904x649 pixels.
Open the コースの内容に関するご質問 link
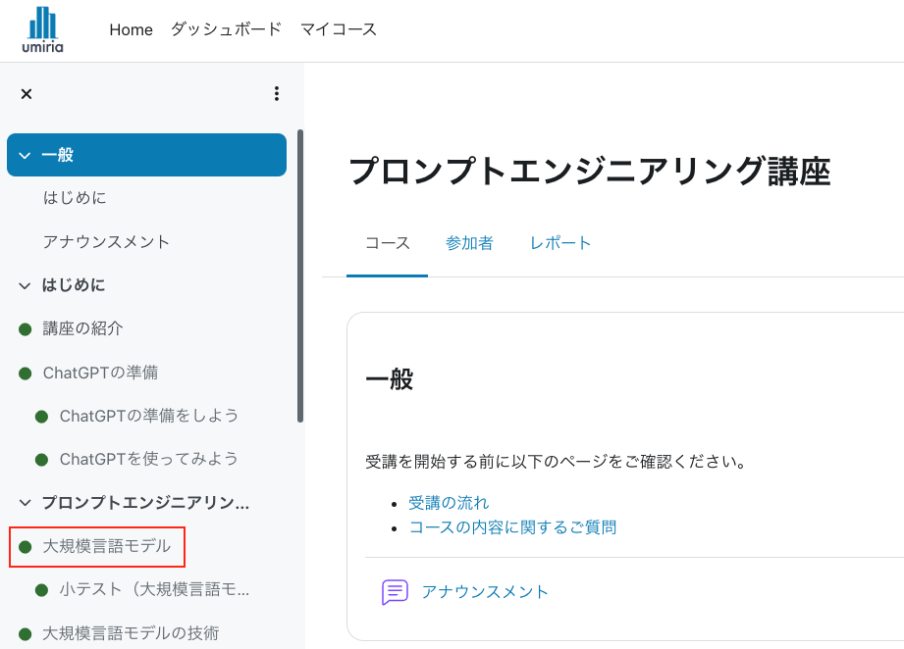[x=512, y=527]
